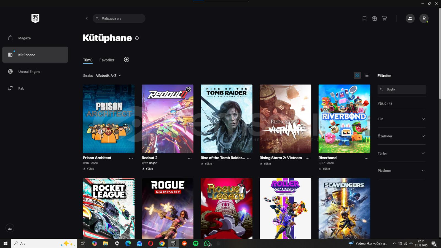Click Yükle for Prison Architect
Screen dimensions: 441x248
89,169
